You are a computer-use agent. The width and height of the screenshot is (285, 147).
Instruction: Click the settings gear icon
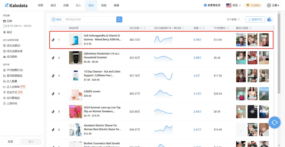(x=269, y=5)
